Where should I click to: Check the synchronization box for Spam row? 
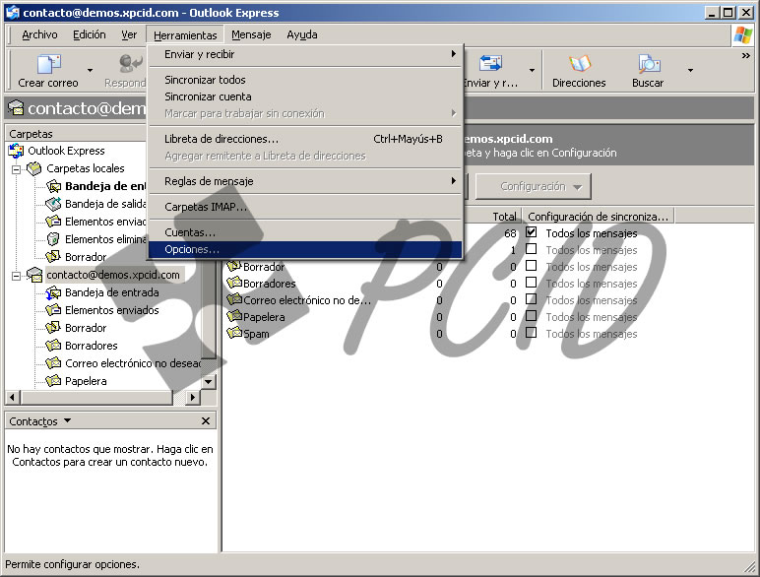coord(532,333)
